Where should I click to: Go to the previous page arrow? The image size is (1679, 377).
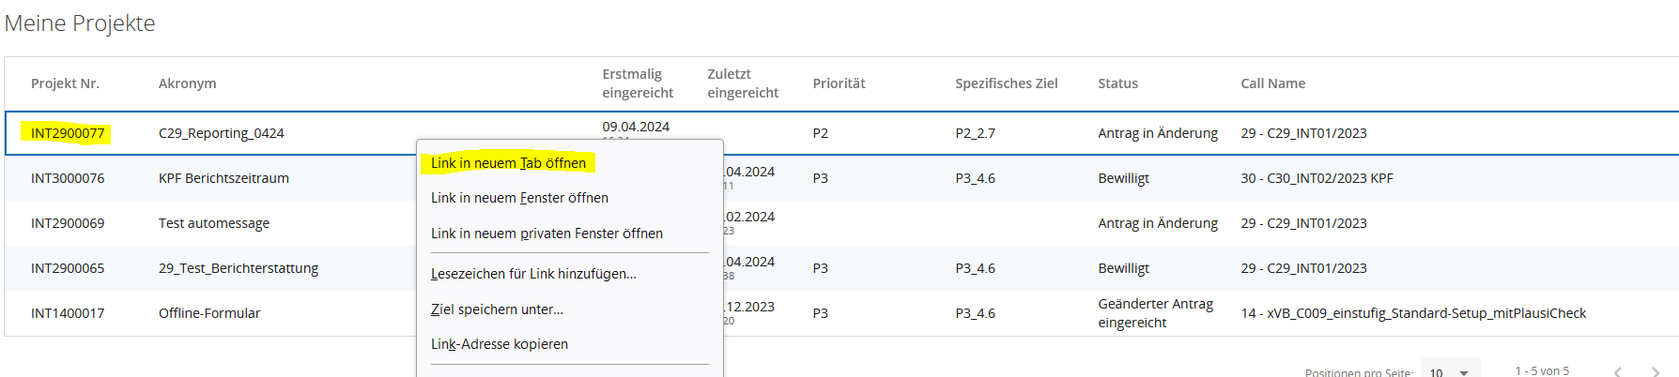point(1617,372)
